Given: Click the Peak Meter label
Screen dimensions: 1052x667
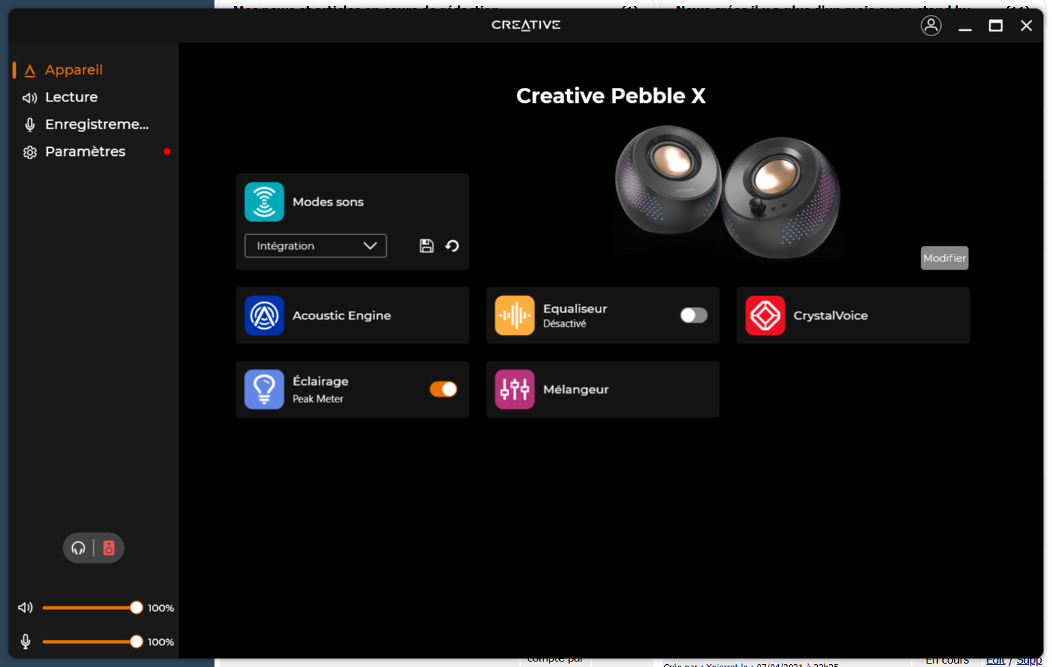Looking at the screenshot, I should tap(318, 399).
